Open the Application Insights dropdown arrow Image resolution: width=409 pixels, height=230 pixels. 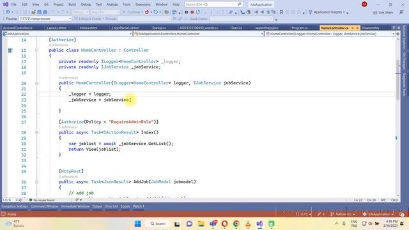[x=344, y=12]
